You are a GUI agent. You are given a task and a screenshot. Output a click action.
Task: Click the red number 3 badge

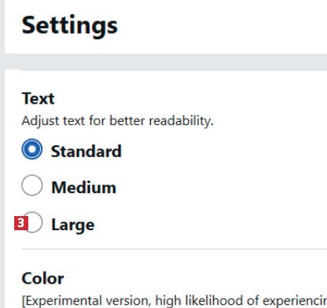21,223
